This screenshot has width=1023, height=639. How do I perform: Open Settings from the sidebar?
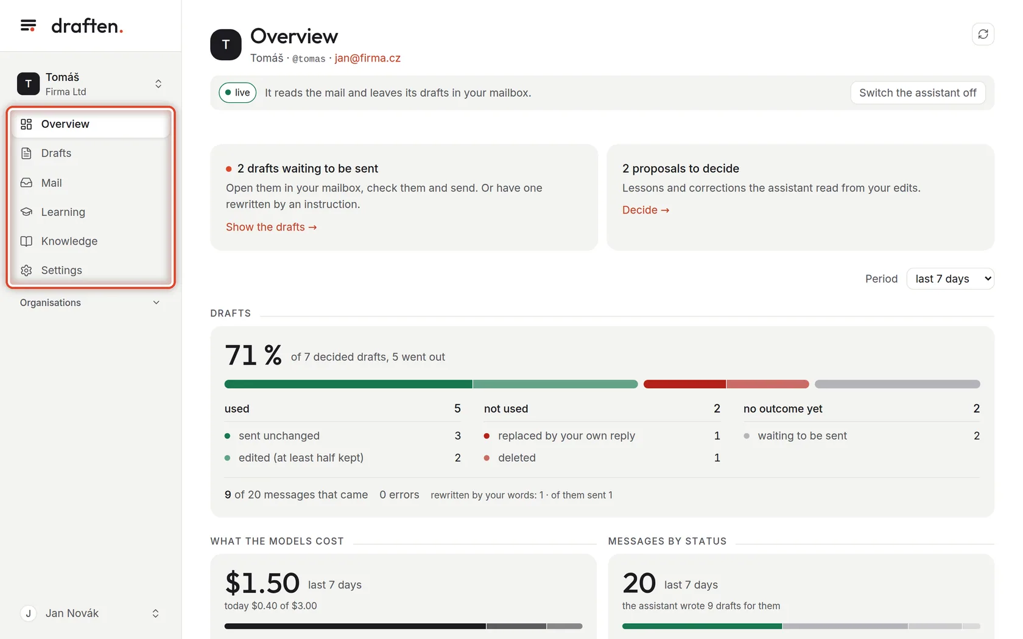pos(90,270)
